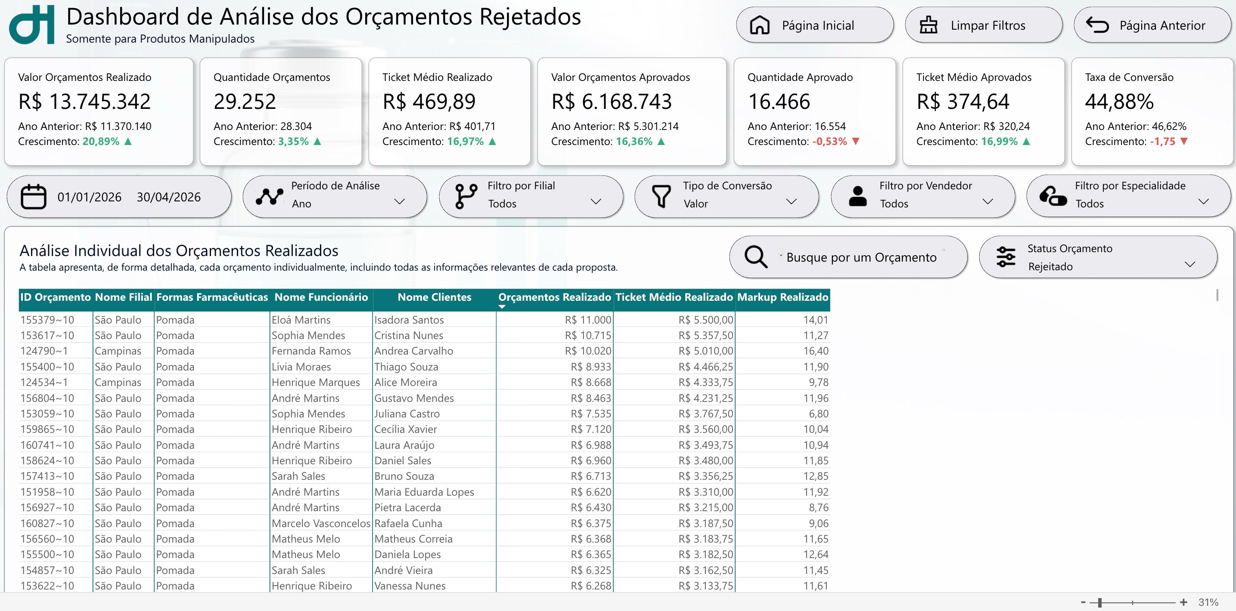The height and width of the screenshot is (611, 1236).
Task: Adjust the zoom slider handle
Action: (x=1099, y=602)
